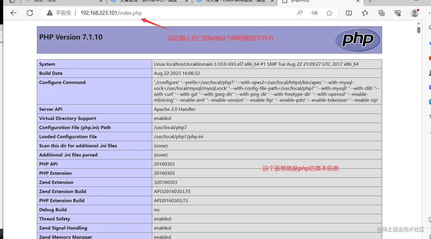
Task: Click the PHP Extension Build label
Action: pos(62,201)
